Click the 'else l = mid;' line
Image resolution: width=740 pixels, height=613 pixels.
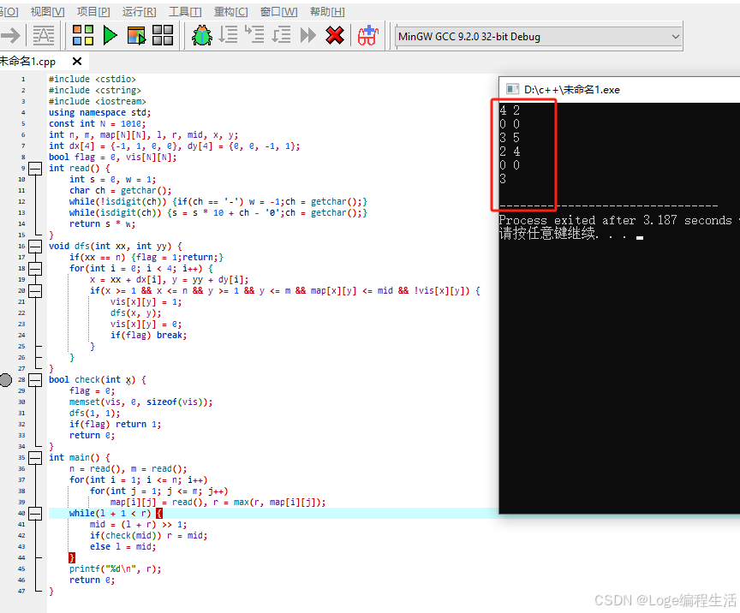123,547
